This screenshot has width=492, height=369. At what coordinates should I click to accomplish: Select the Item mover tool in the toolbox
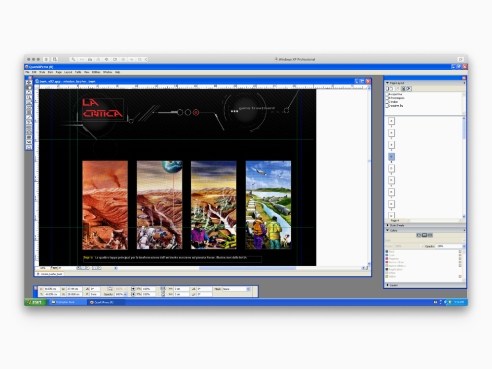29,83
